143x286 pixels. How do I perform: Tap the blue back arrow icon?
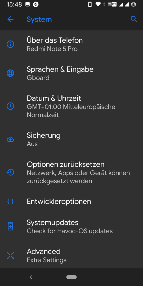pos(10,19)
